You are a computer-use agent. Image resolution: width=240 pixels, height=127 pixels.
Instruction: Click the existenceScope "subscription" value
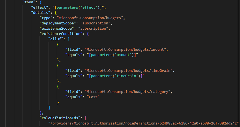pyautogui.click(x=93, y=28)
